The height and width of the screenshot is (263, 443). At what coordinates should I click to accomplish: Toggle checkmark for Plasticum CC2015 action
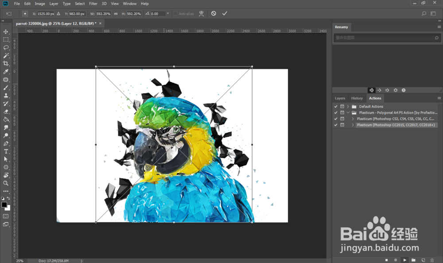336,125
